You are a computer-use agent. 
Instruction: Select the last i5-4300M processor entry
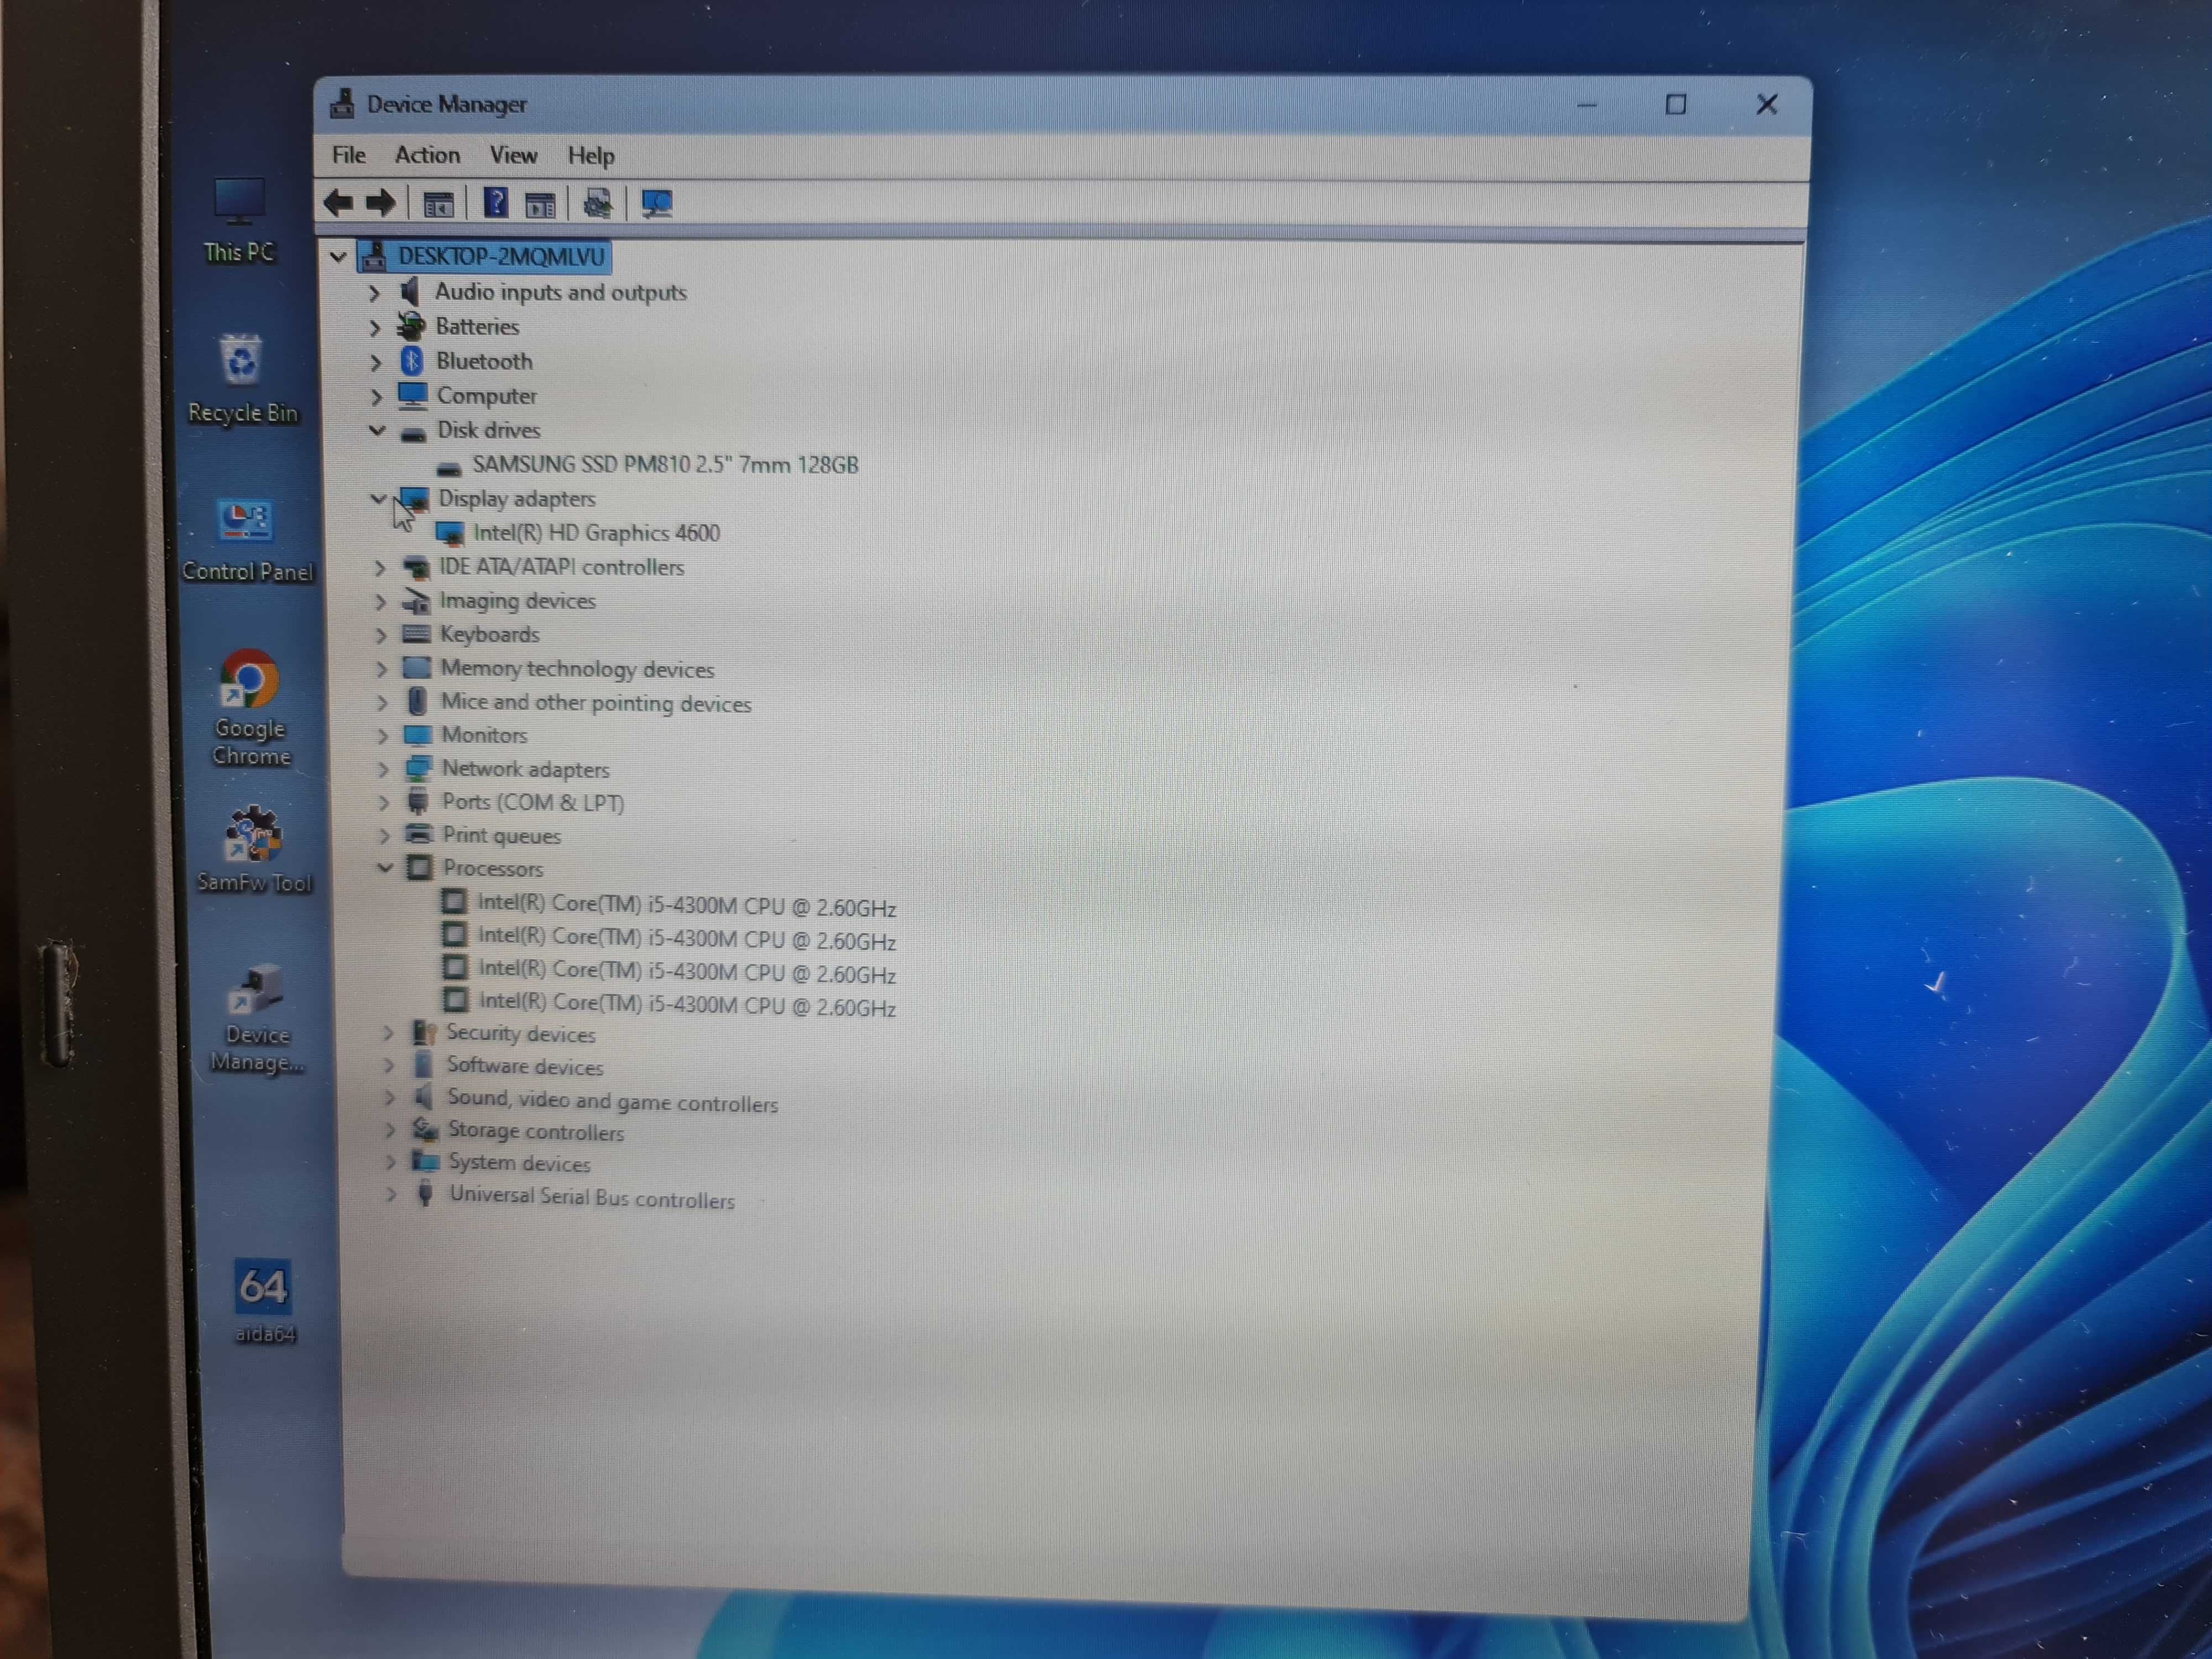point(687,1004)
